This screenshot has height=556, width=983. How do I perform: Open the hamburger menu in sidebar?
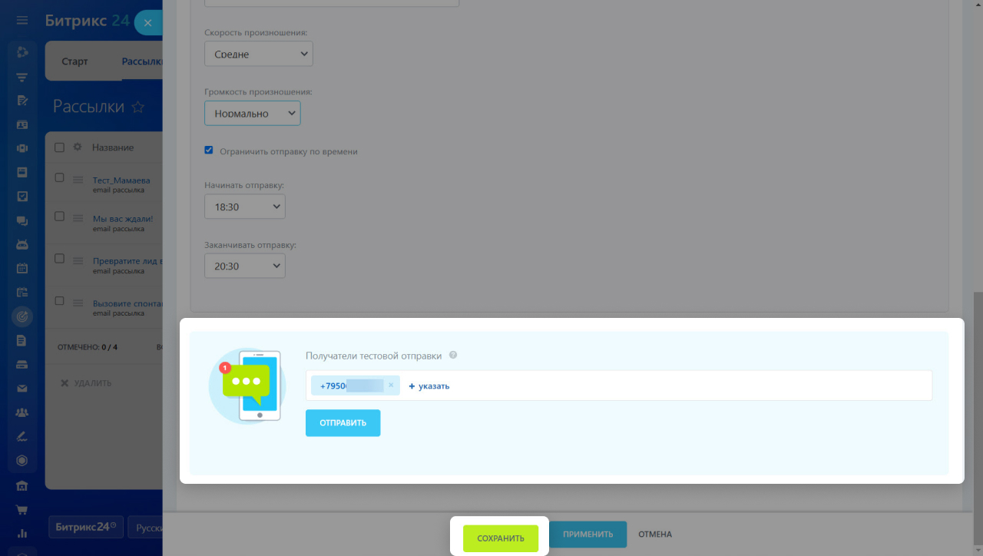tap(22, 21)
